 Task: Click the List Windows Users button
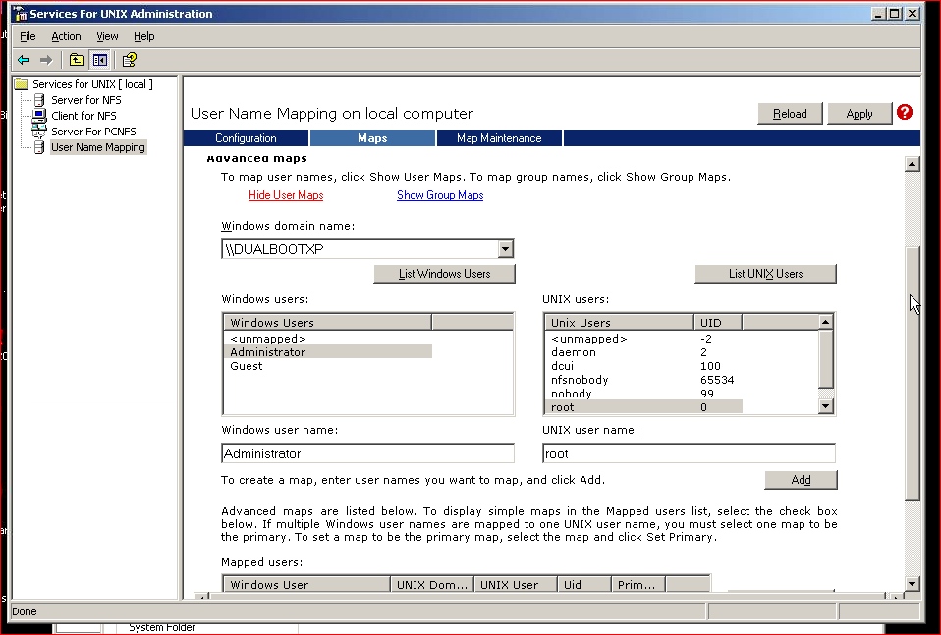[x=444, y=274]
